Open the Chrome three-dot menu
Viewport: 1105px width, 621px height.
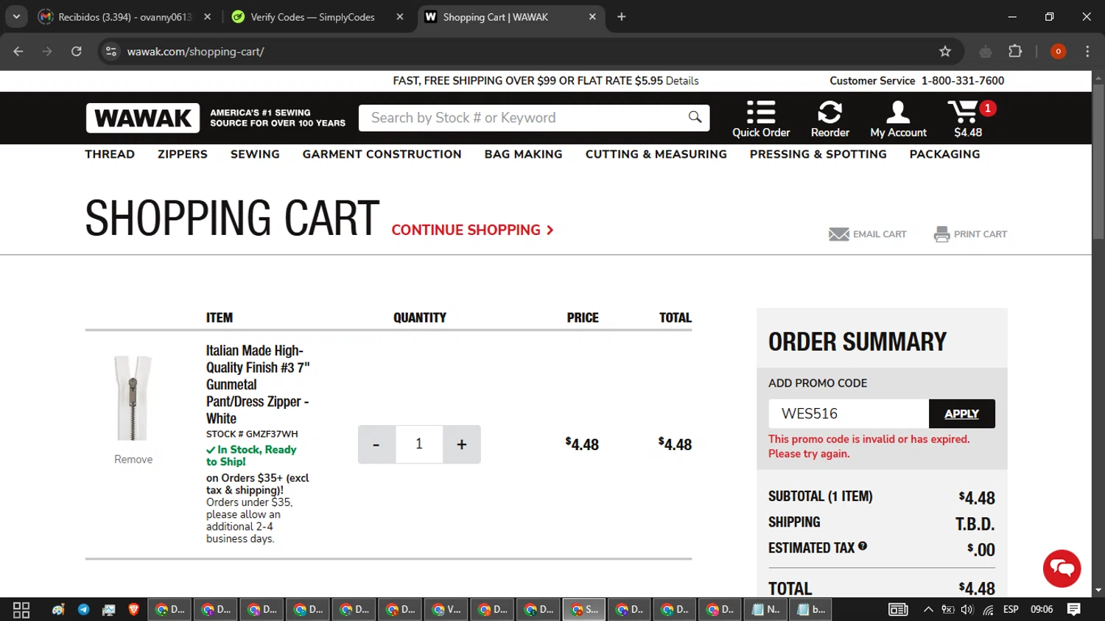[1087, 51]
